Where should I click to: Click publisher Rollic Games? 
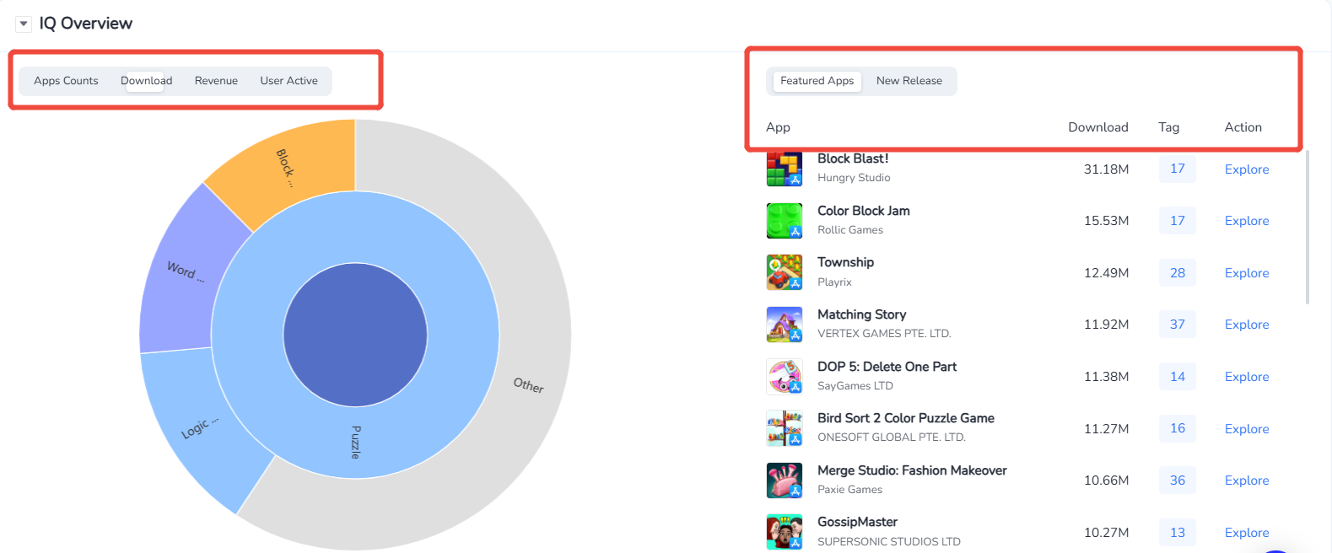pyautogui.click(x=850, y=230)
